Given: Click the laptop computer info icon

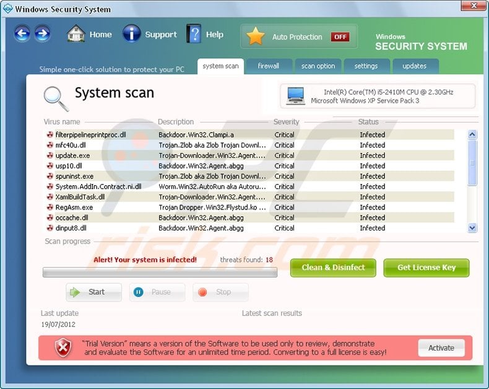Looking at the screenshot, I should pos(295,96).
